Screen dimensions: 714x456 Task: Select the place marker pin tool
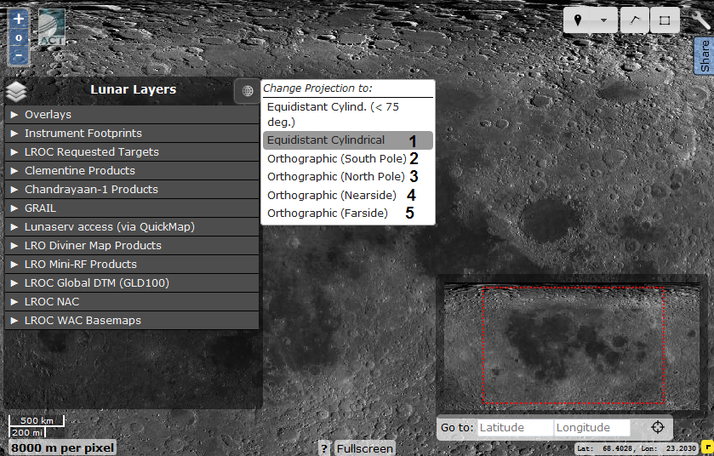click(x=577, y=20)
